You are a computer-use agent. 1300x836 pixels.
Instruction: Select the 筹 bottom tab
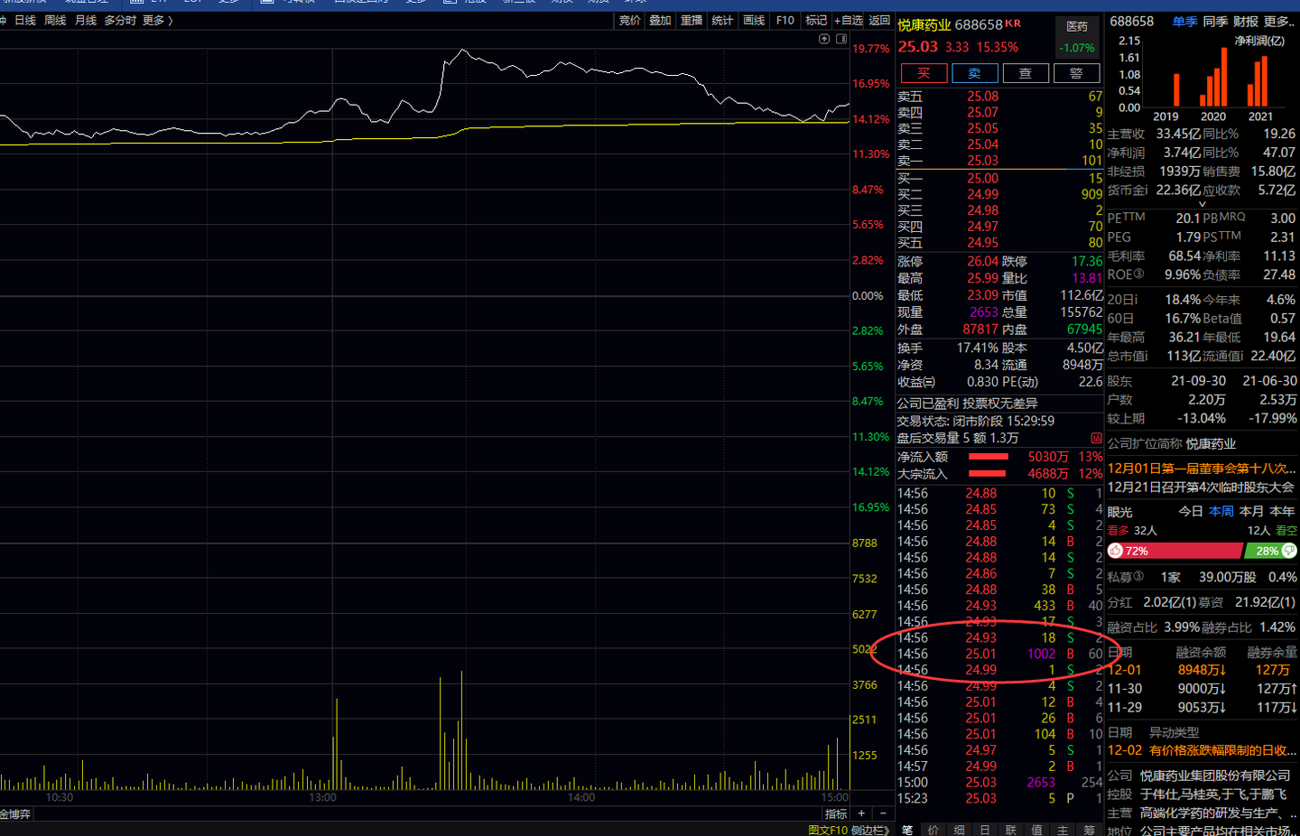pyautogui.click(x=1090, y=831)
